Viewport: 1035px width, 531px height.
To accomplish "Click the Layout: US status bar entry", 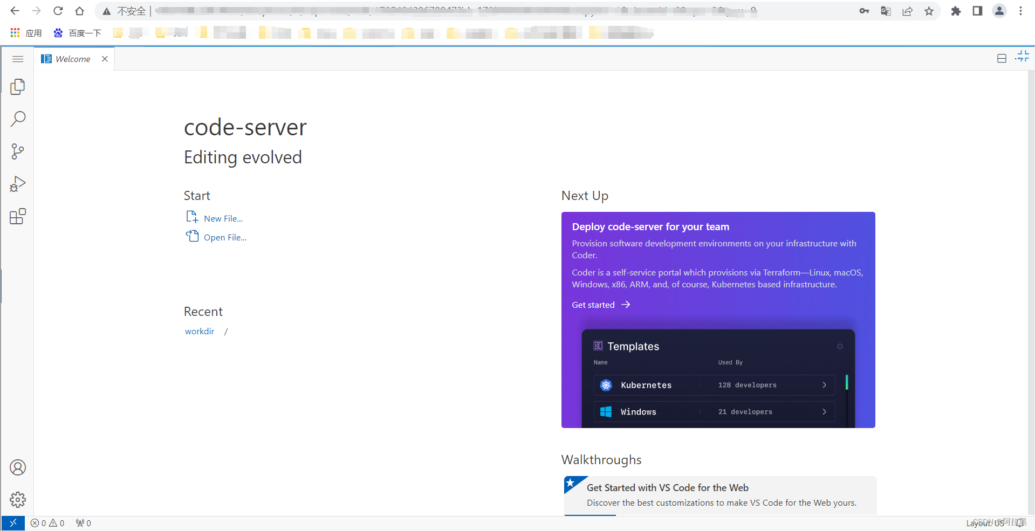I will pos(985,523).
